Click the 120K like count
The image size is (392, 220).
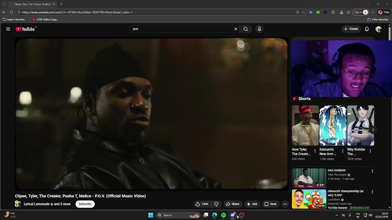pyautogui.click(x=205, y=204)
